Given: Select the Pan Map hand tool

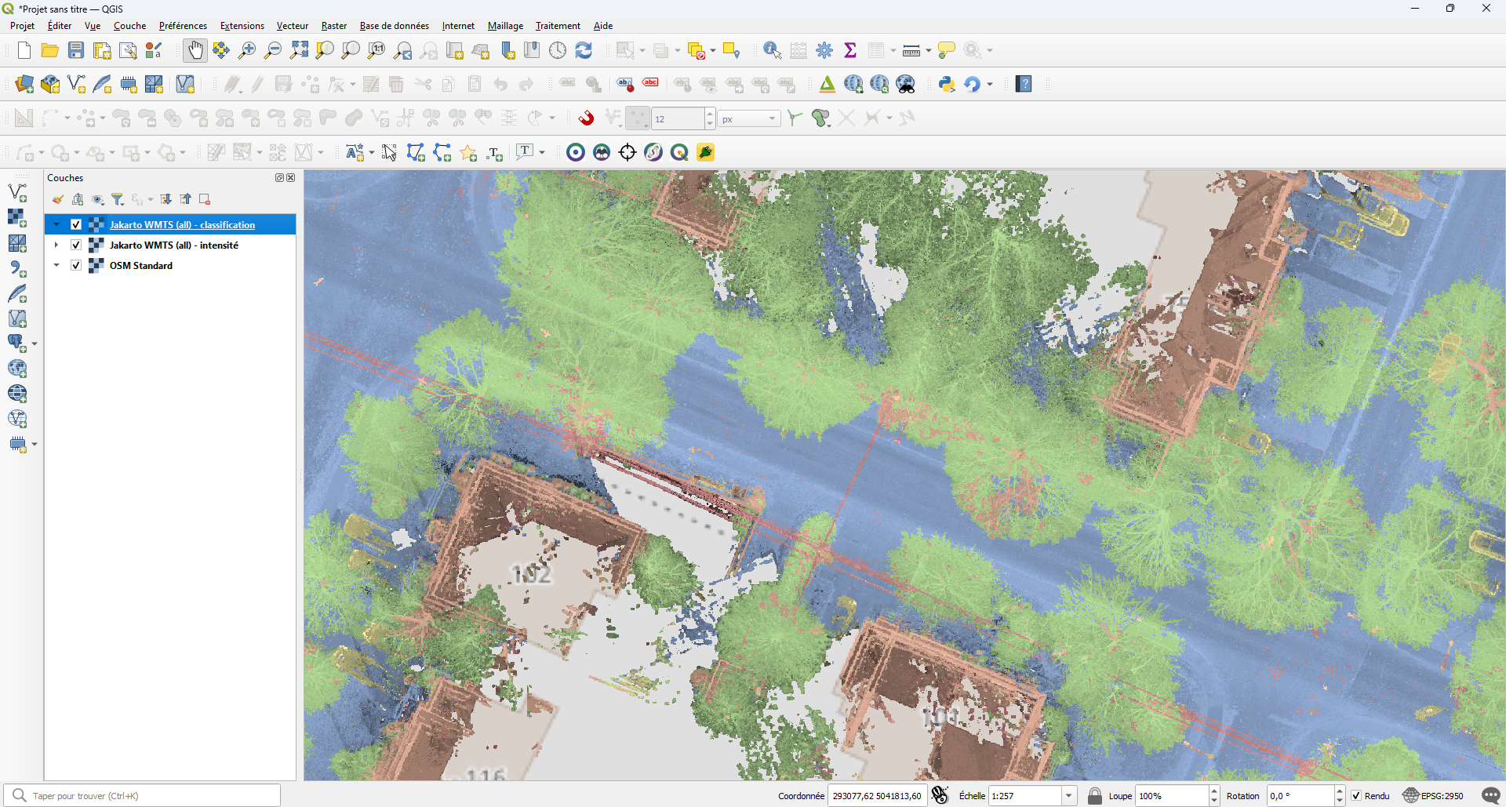Looking at the screenshot, I should 195,51.
